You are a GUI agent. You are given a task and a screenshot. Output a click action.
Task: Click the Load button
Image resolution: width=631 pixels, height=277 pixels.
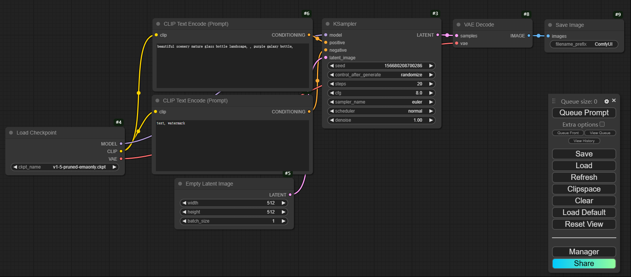point(584,166)
